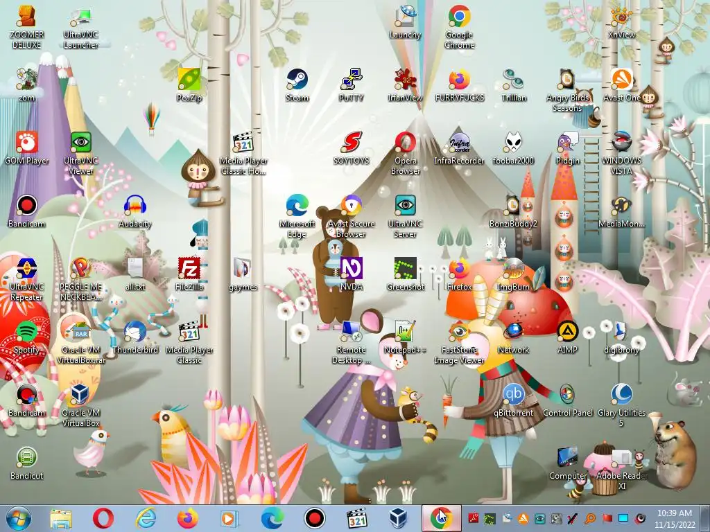Image resolution: width=710 pixels, height=532 pixels.
Task: Select the Avast Secure Browser icon
Action: pyautogui.click(x=352, y=217)
